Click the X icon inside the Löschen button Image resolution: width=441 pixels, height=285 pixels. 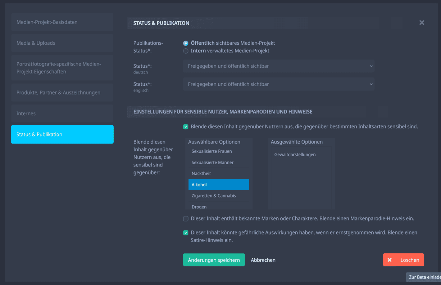[389, 260]
